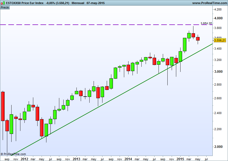Click the 2012 year marker on time axis

pos(24,159)
